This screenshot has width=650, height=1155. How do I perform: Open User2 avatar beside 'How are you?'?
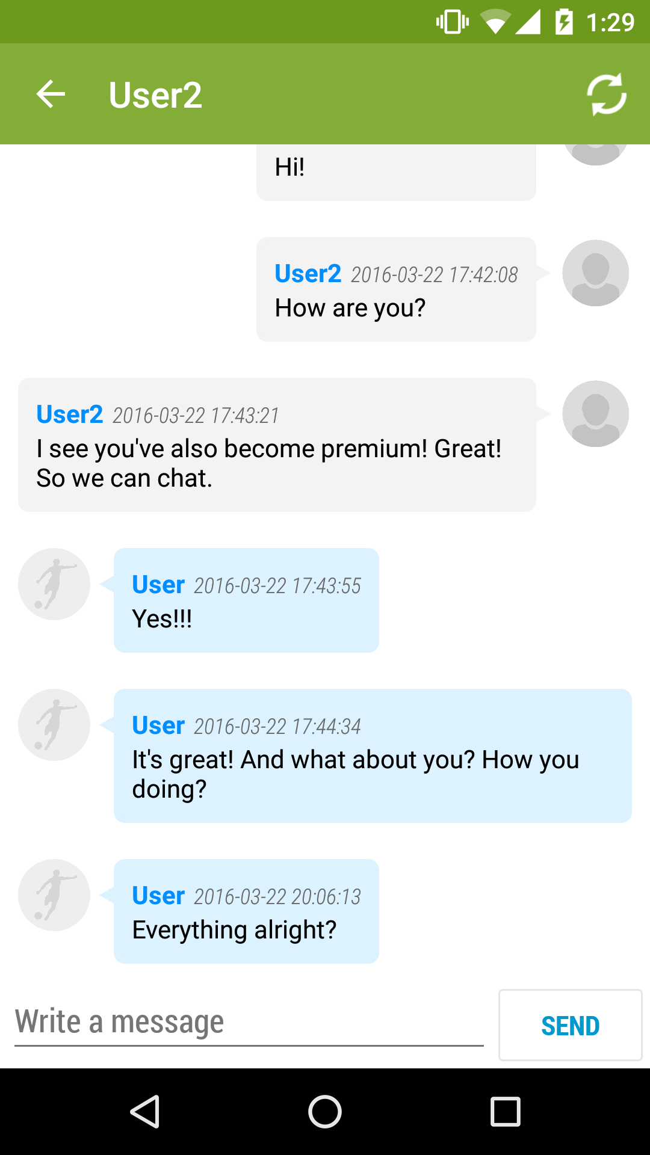pyautogui.click(x=595, y=273)
